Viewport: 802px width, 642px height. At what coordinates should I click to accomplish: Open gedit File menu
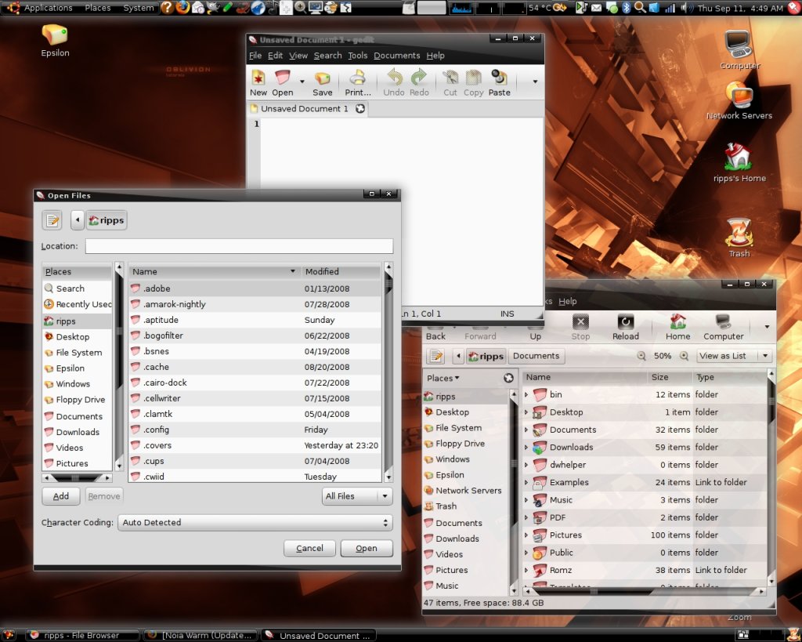coord(255,56)
